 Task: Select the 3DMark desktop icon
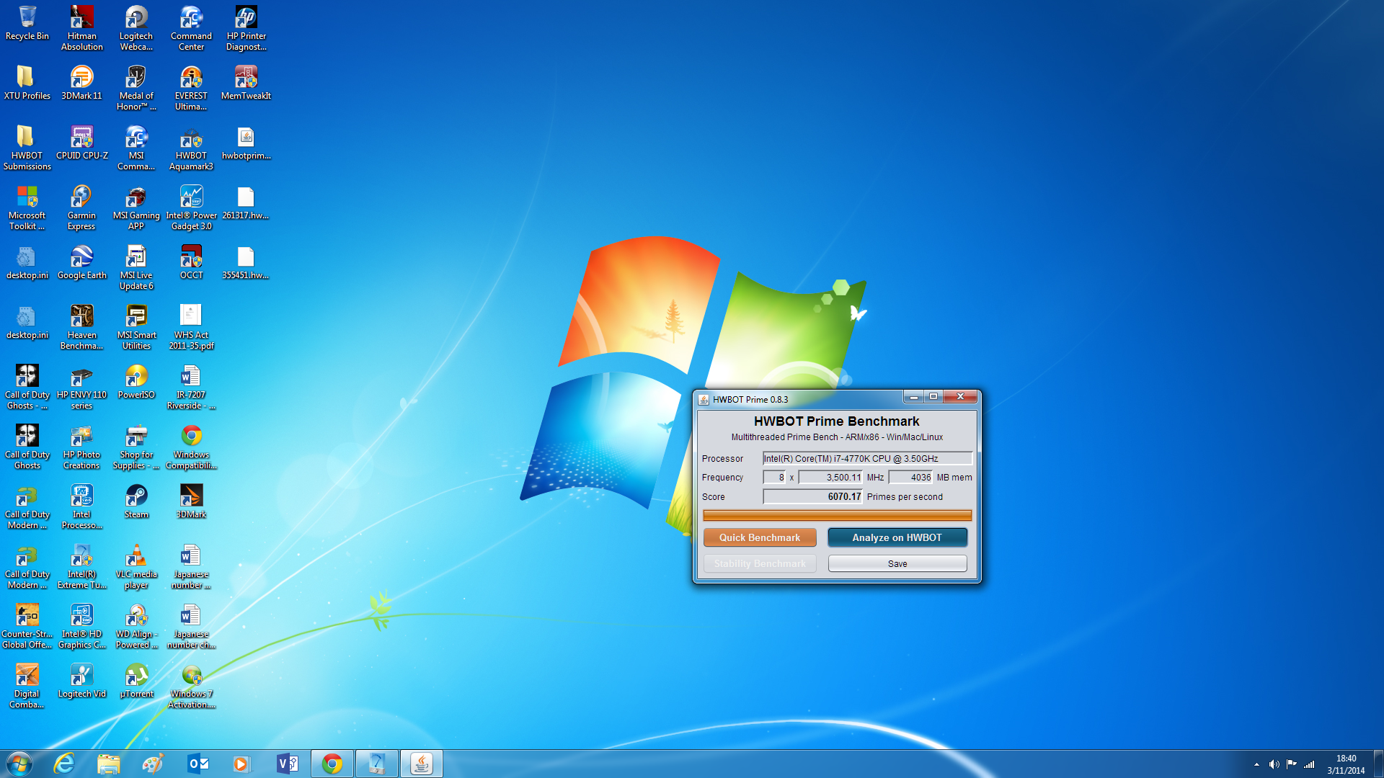coord(191,501)
